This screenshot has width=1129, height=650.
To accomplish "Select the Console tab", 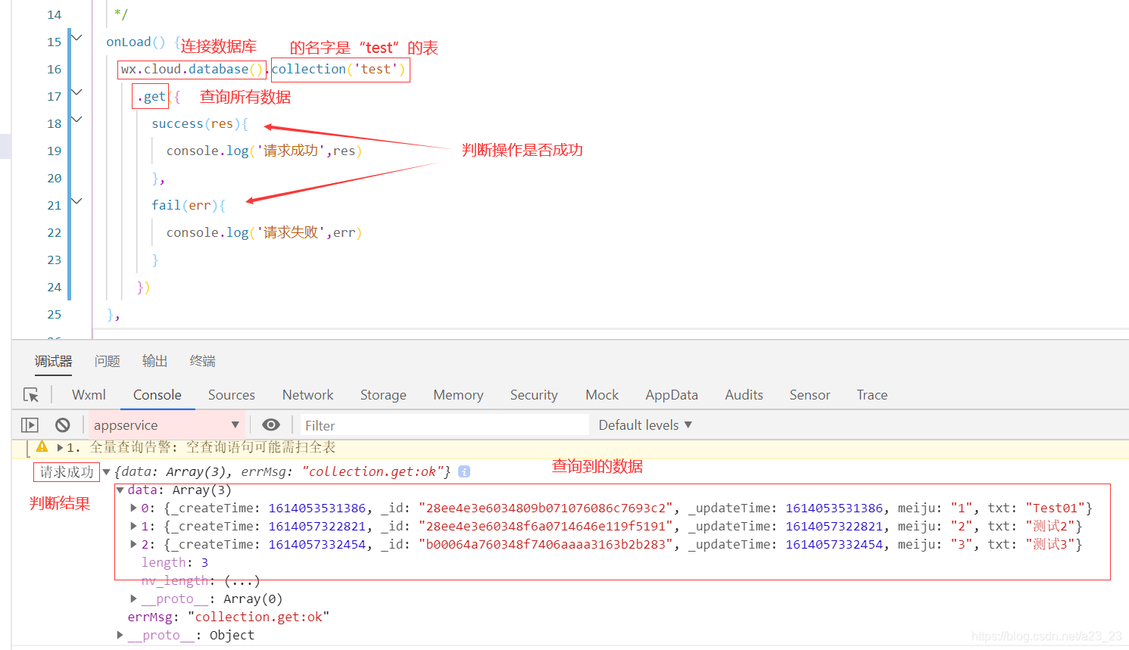I will click(x=157, y=395).
